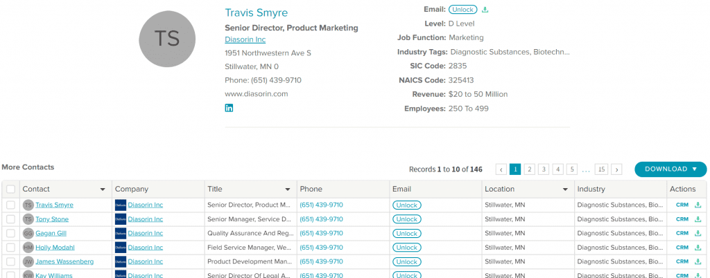Go to page 1 of records

tap(515, 169)
